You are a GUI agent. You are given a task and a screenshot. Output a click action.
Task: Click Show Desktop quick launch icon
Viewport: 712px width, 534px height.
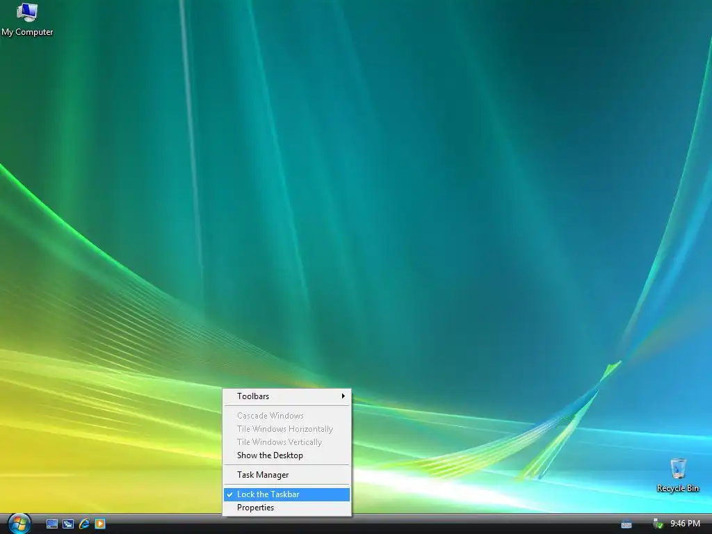(x=52, y=524)
